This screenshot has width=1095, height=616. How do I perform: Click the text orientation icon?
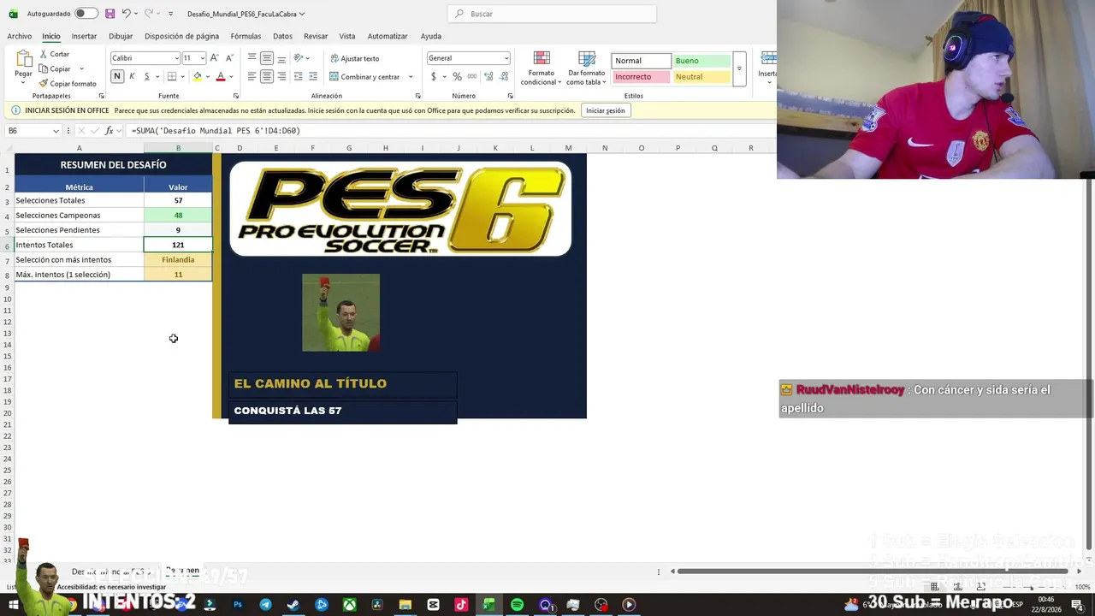point(299,58)
